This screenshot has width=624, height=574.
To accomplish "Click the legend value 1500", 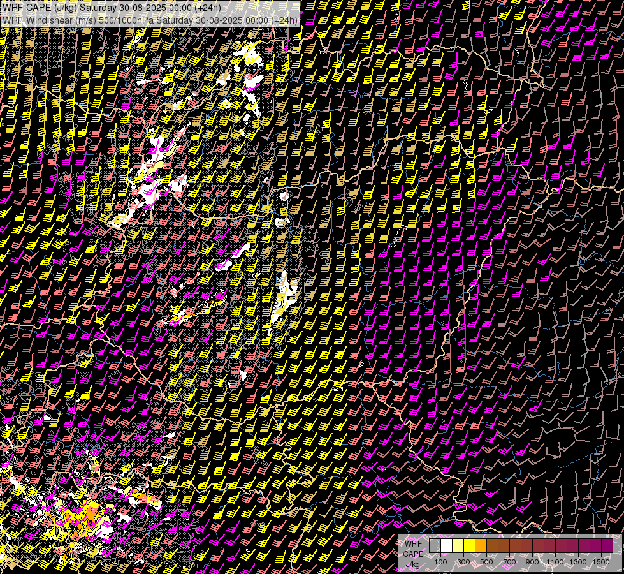I will click(601, 562).
